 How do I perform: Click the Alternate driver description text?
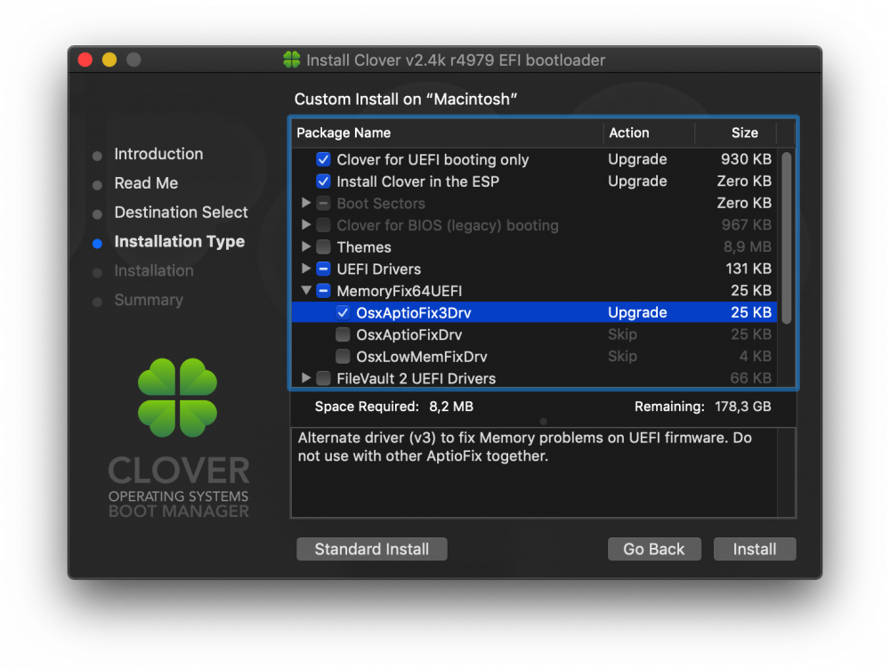click(x=525, y=447)
